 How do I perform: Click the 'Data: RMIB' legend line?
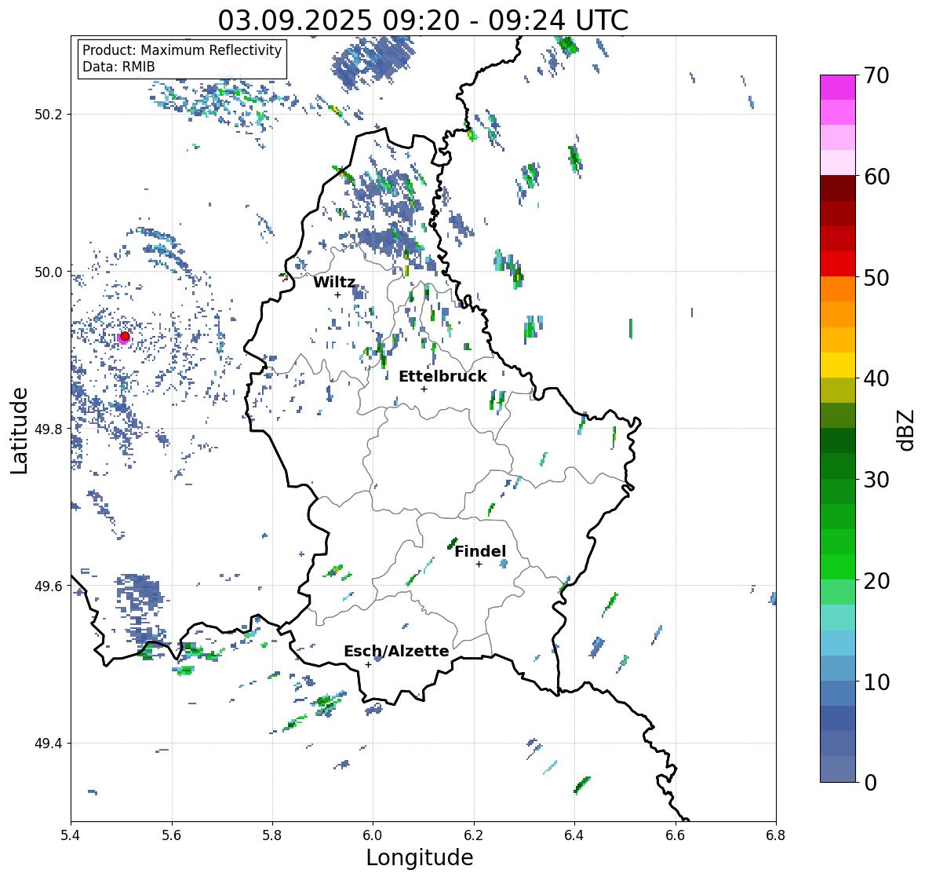coord(118,67)
